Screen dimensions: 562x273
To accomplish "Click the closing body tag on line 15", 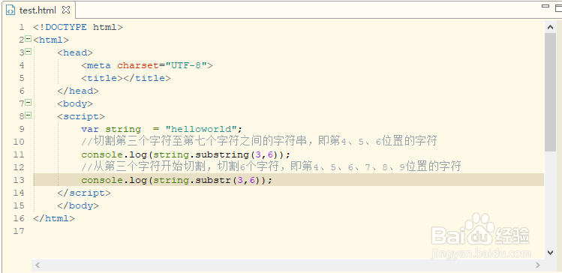I will [x=78, y=205].
